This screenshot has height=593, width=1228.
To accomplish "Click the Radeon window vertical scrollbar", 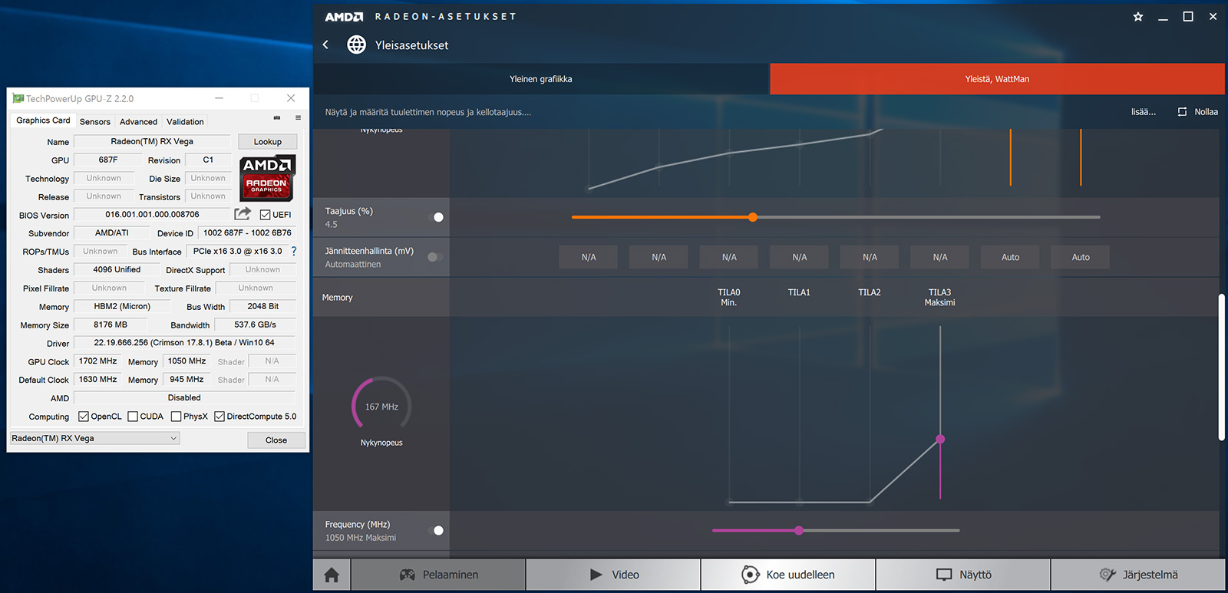I will point(1222,367).
